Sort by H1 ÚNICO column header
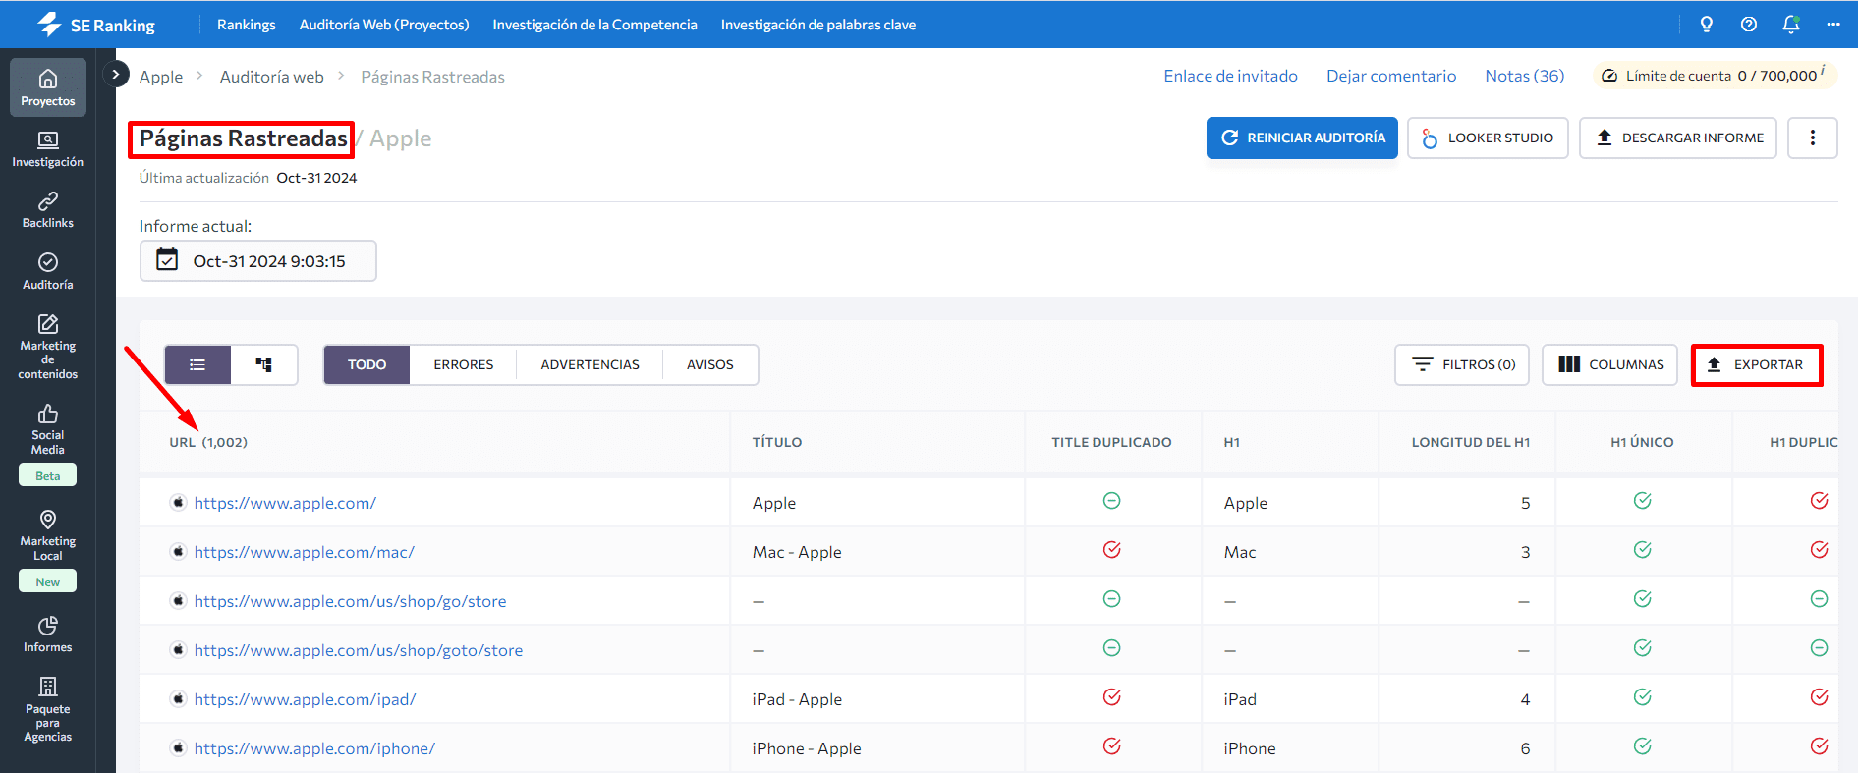This screenshot has width=1858, height=773. pyautogui.click(x=1642, y=442)
